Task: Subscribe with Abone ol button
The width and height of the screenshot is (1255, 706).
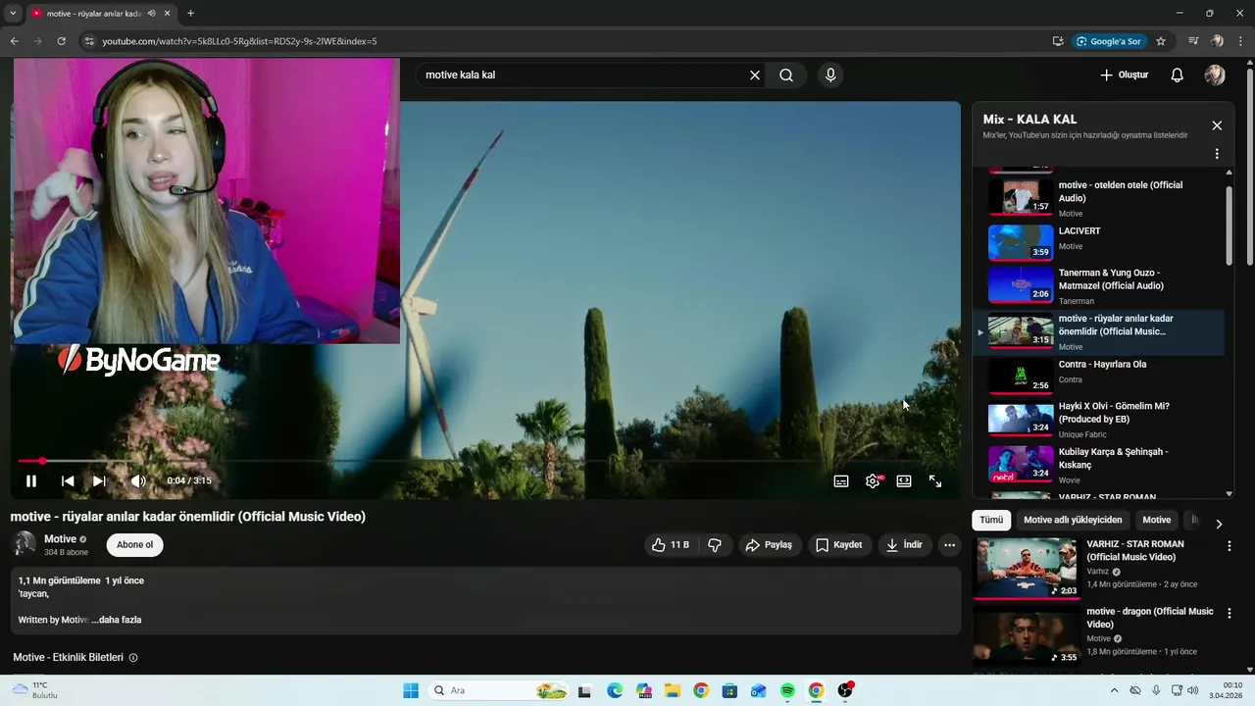Action: tap(135, 545)
